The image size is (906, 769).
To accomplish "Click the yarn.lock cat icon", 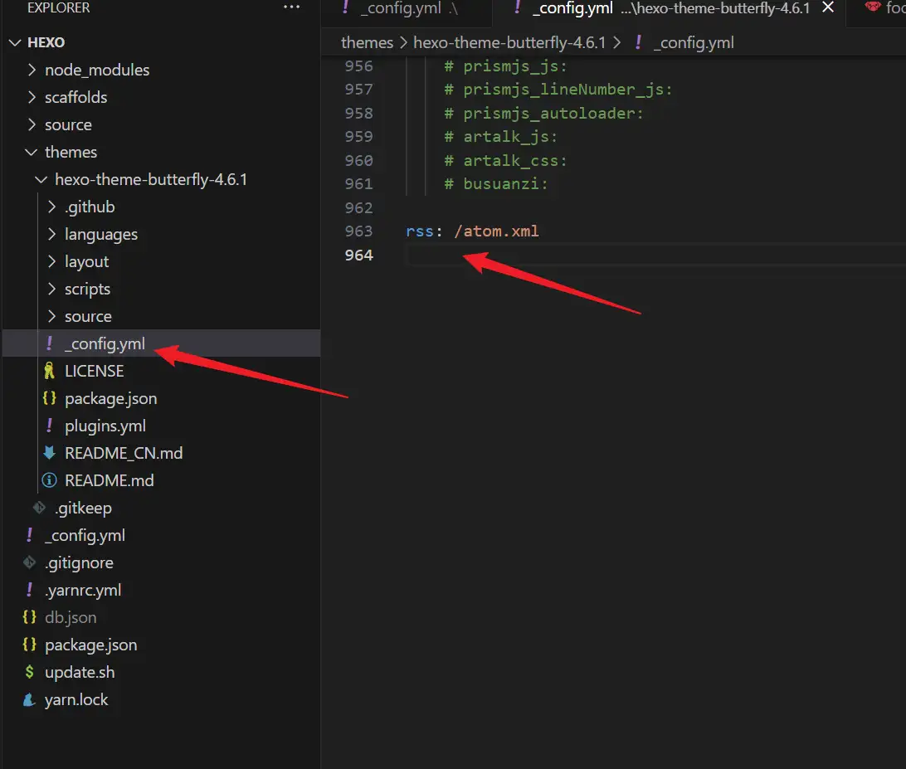I will 30,699.
